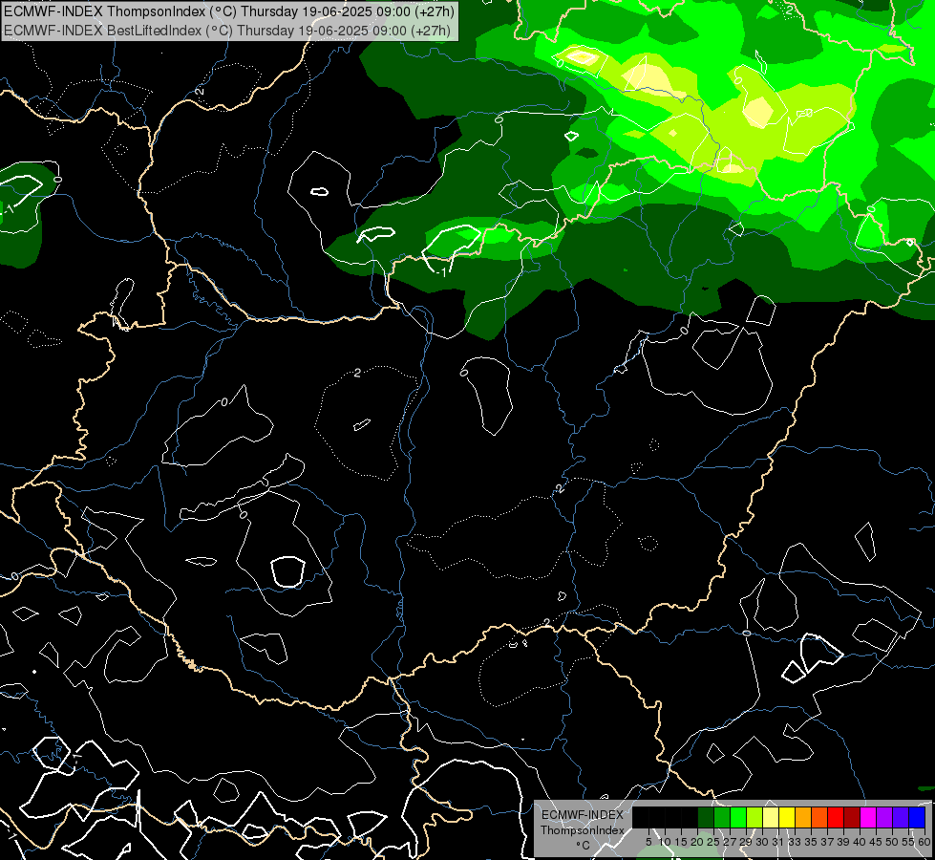935x860 pixels.
Task: Select the blue 55–60 legend swatch
Action: [917, 817]
